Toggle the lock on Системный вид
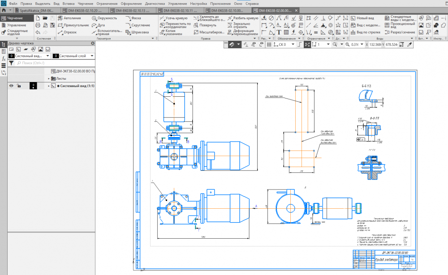Viewport: 448px width, 275px height. 19,85
